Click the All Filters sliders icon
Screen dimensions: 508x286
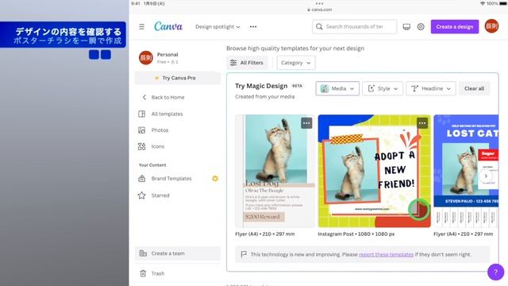[233, 63]
